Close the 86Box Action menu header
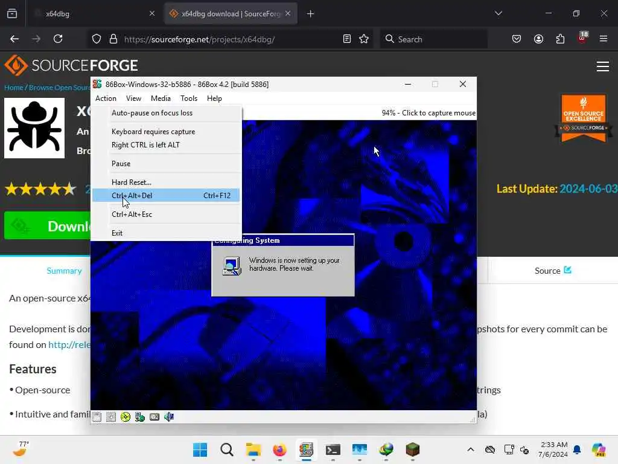This screenshot has width=618, height=464. 106,98
